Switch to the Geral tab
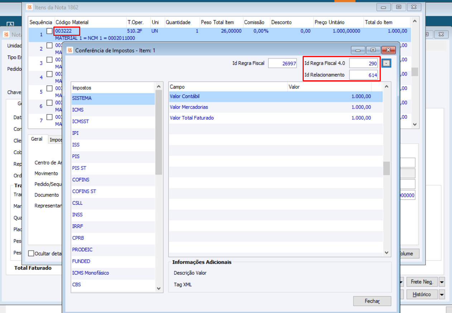This screenshot has width=452, height=313. 37,139
